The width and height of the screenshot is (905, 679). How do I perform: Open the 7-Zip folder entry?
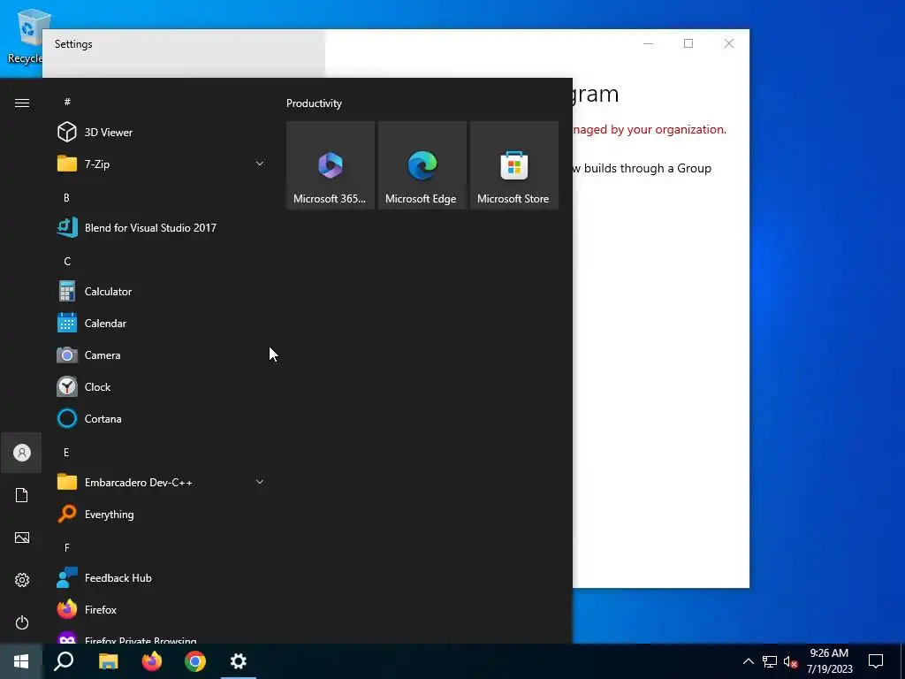pos(162,164)
